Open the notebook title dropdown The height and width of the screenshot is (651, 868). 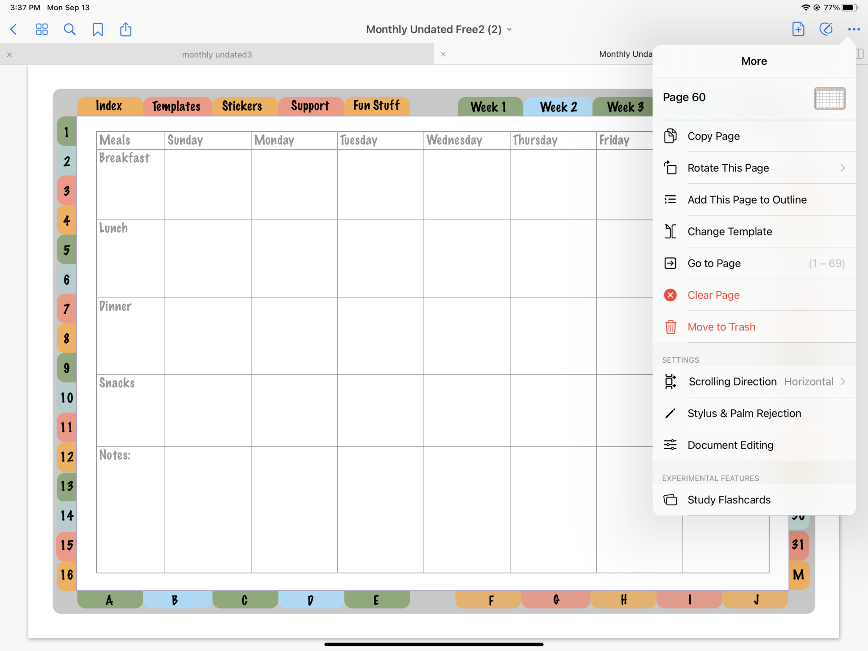[x=509, y=29]
